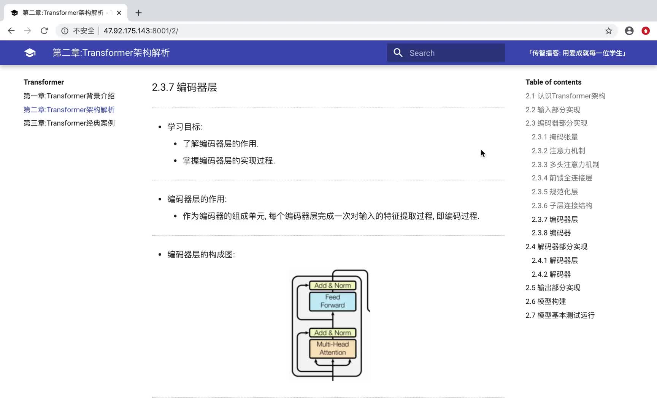The image size is (657, 410).
Task: Click the browser forward arrow
Action: (x=28, y=31)
